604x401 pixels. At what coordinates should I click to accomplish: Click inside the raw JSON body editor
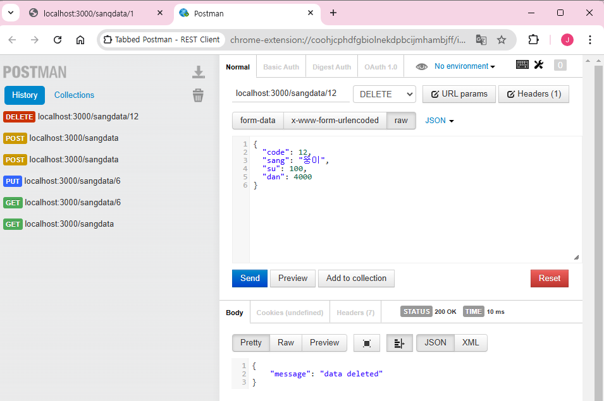point(416,200)
